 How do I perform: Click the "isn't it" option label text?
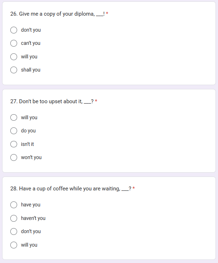coord(27,144)
